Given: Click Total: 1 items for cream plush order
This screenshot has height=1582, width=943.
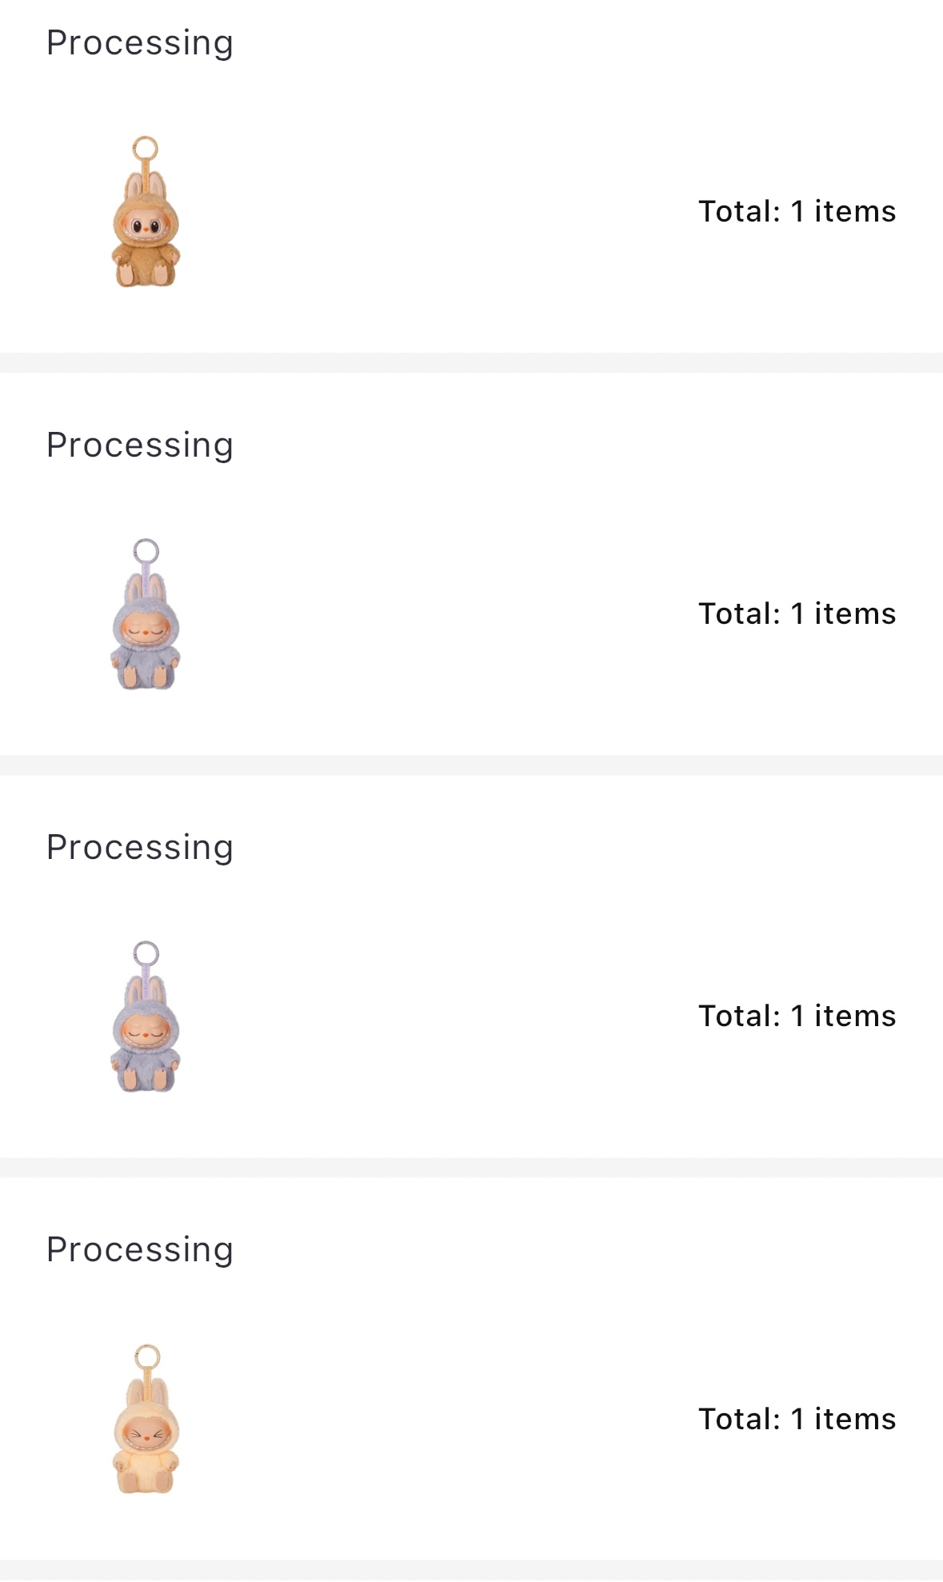Looking at the screenshot, I should [797, 1420].
